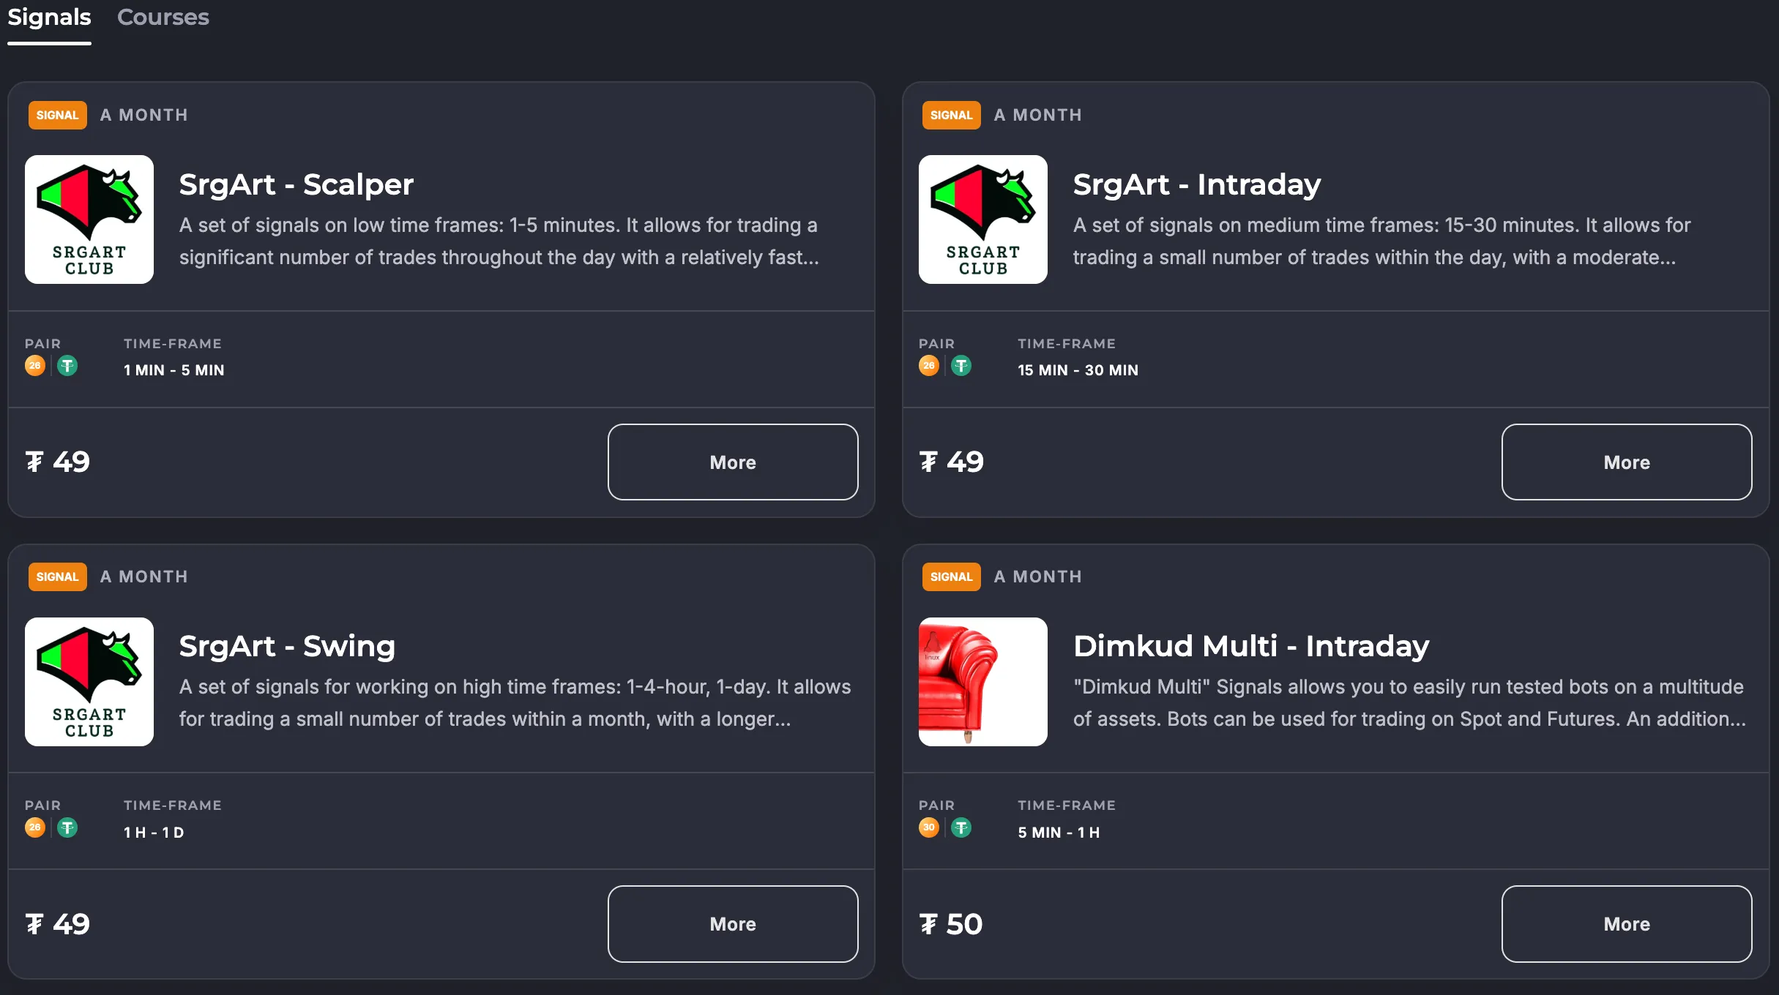This screenshot has height=995, width=1779.
Task: Select the SrgArt Club logo on Swing card
Action: (x=89, y=682)
